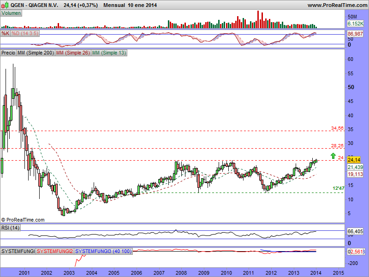Click the www.ProRealTime.com link
369x277 pixels.
(338, 5)
